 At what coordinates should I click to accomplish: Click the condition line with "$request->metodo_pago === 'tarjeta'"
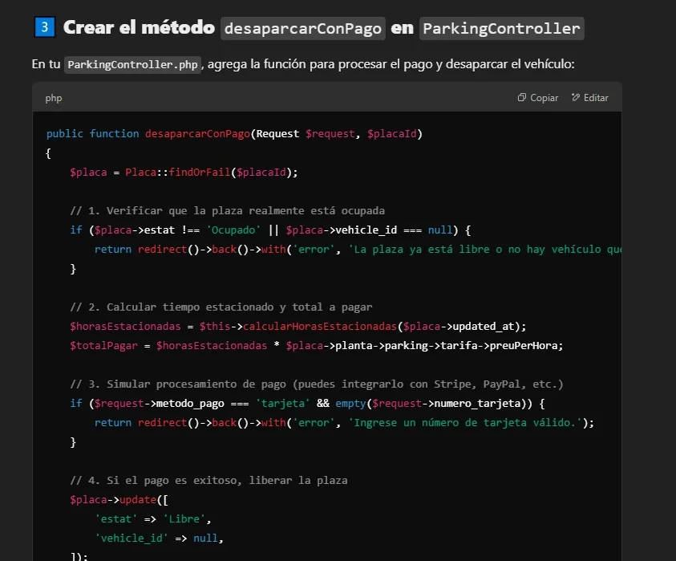point(307,404)
